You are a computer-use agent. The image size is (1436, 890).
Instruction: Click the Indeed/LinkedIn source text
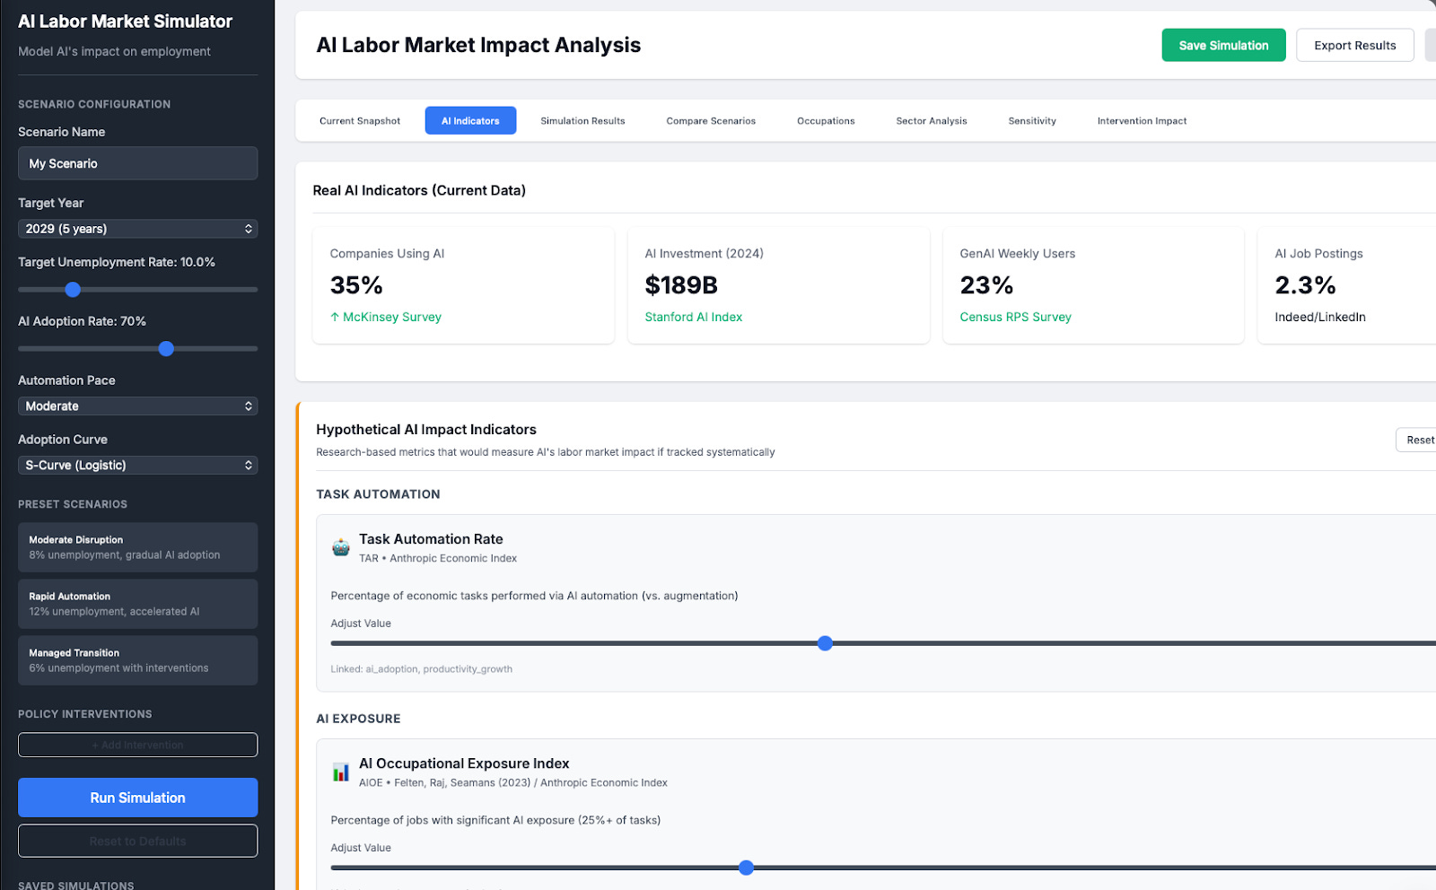1319,317
